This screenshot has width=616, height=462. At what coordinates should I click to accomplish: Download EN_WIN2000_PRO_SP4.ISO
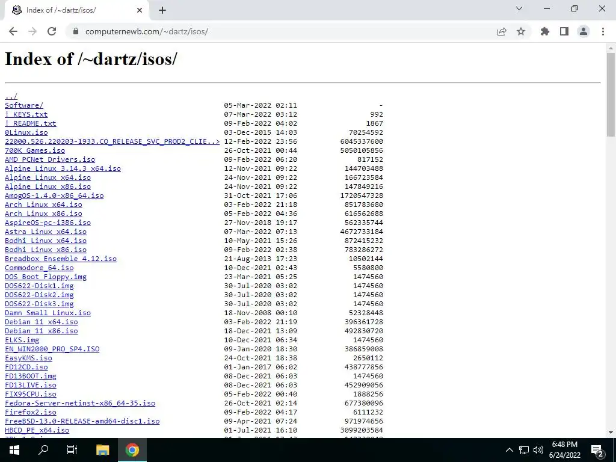click(52, 350)
